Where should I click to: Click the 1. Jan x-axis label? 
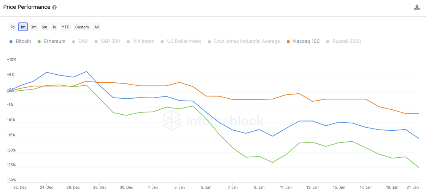(153, 187)
